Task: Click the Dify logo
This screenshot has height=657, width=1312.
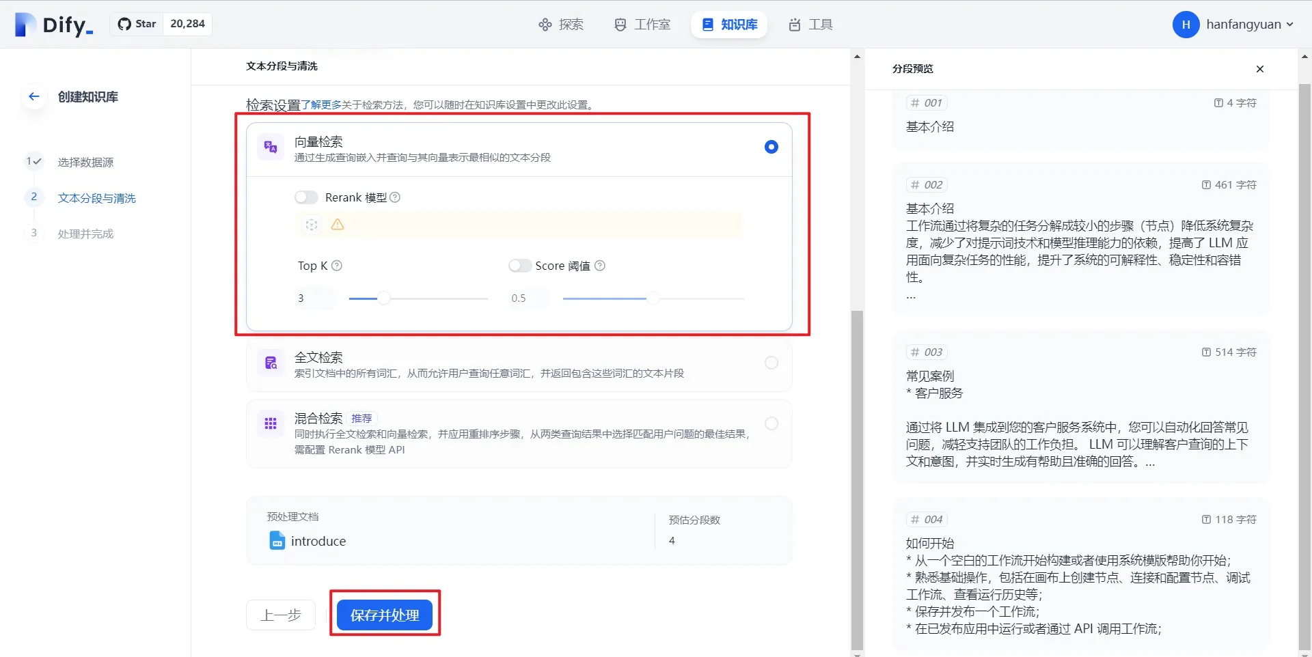Action: pyautogui.click(x=54, y=25)
